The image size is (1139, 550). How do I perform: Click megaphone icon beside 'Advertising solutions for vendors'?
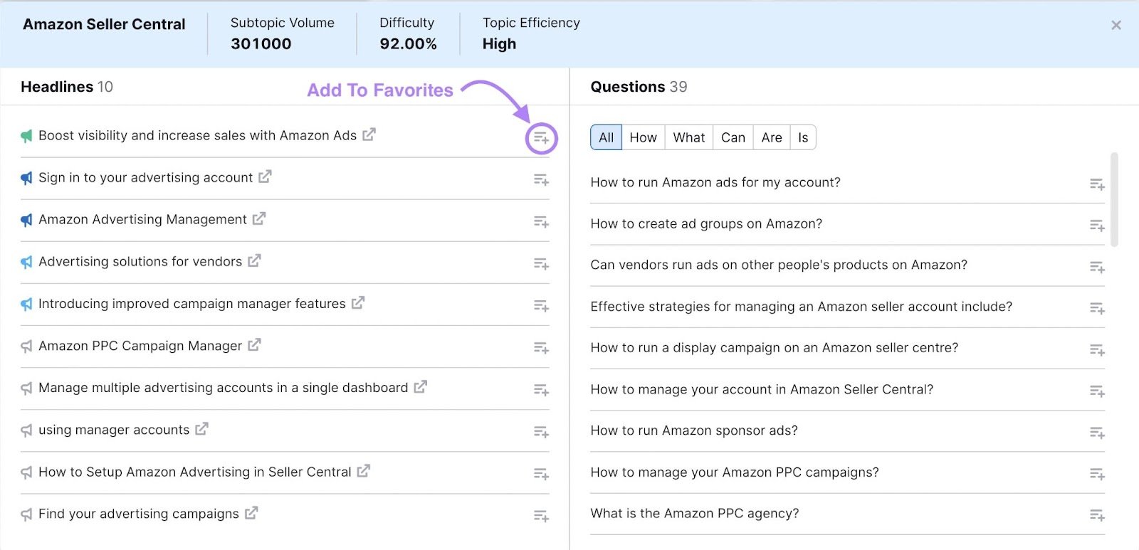point(26,262)
